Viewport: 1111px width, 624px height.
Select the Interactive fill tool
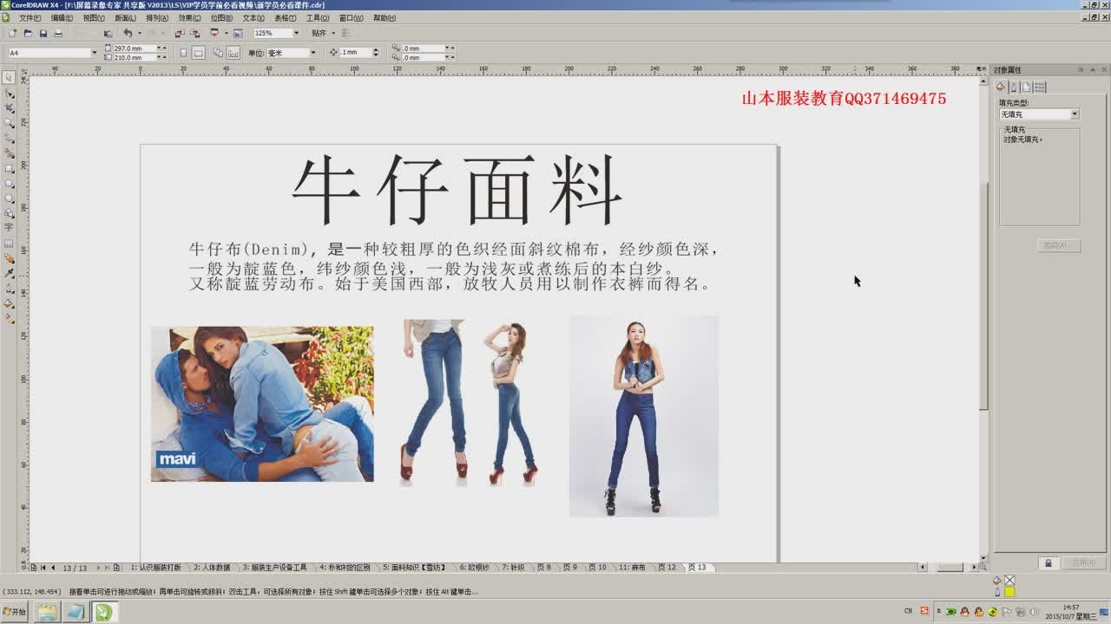pyautogui.click(x=10, y=319)
